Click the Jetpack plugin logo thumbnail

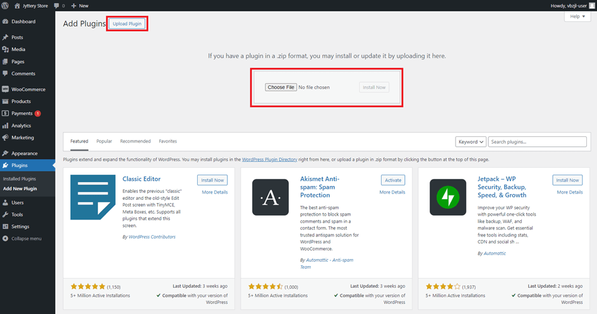coord(448,197)
